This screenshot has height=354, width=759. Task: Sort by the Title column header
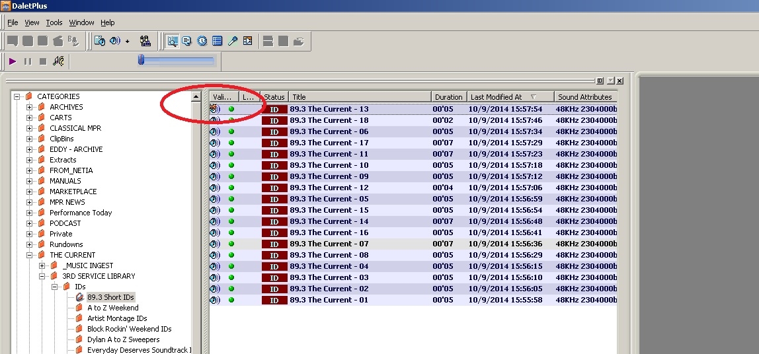coord(360,96)
